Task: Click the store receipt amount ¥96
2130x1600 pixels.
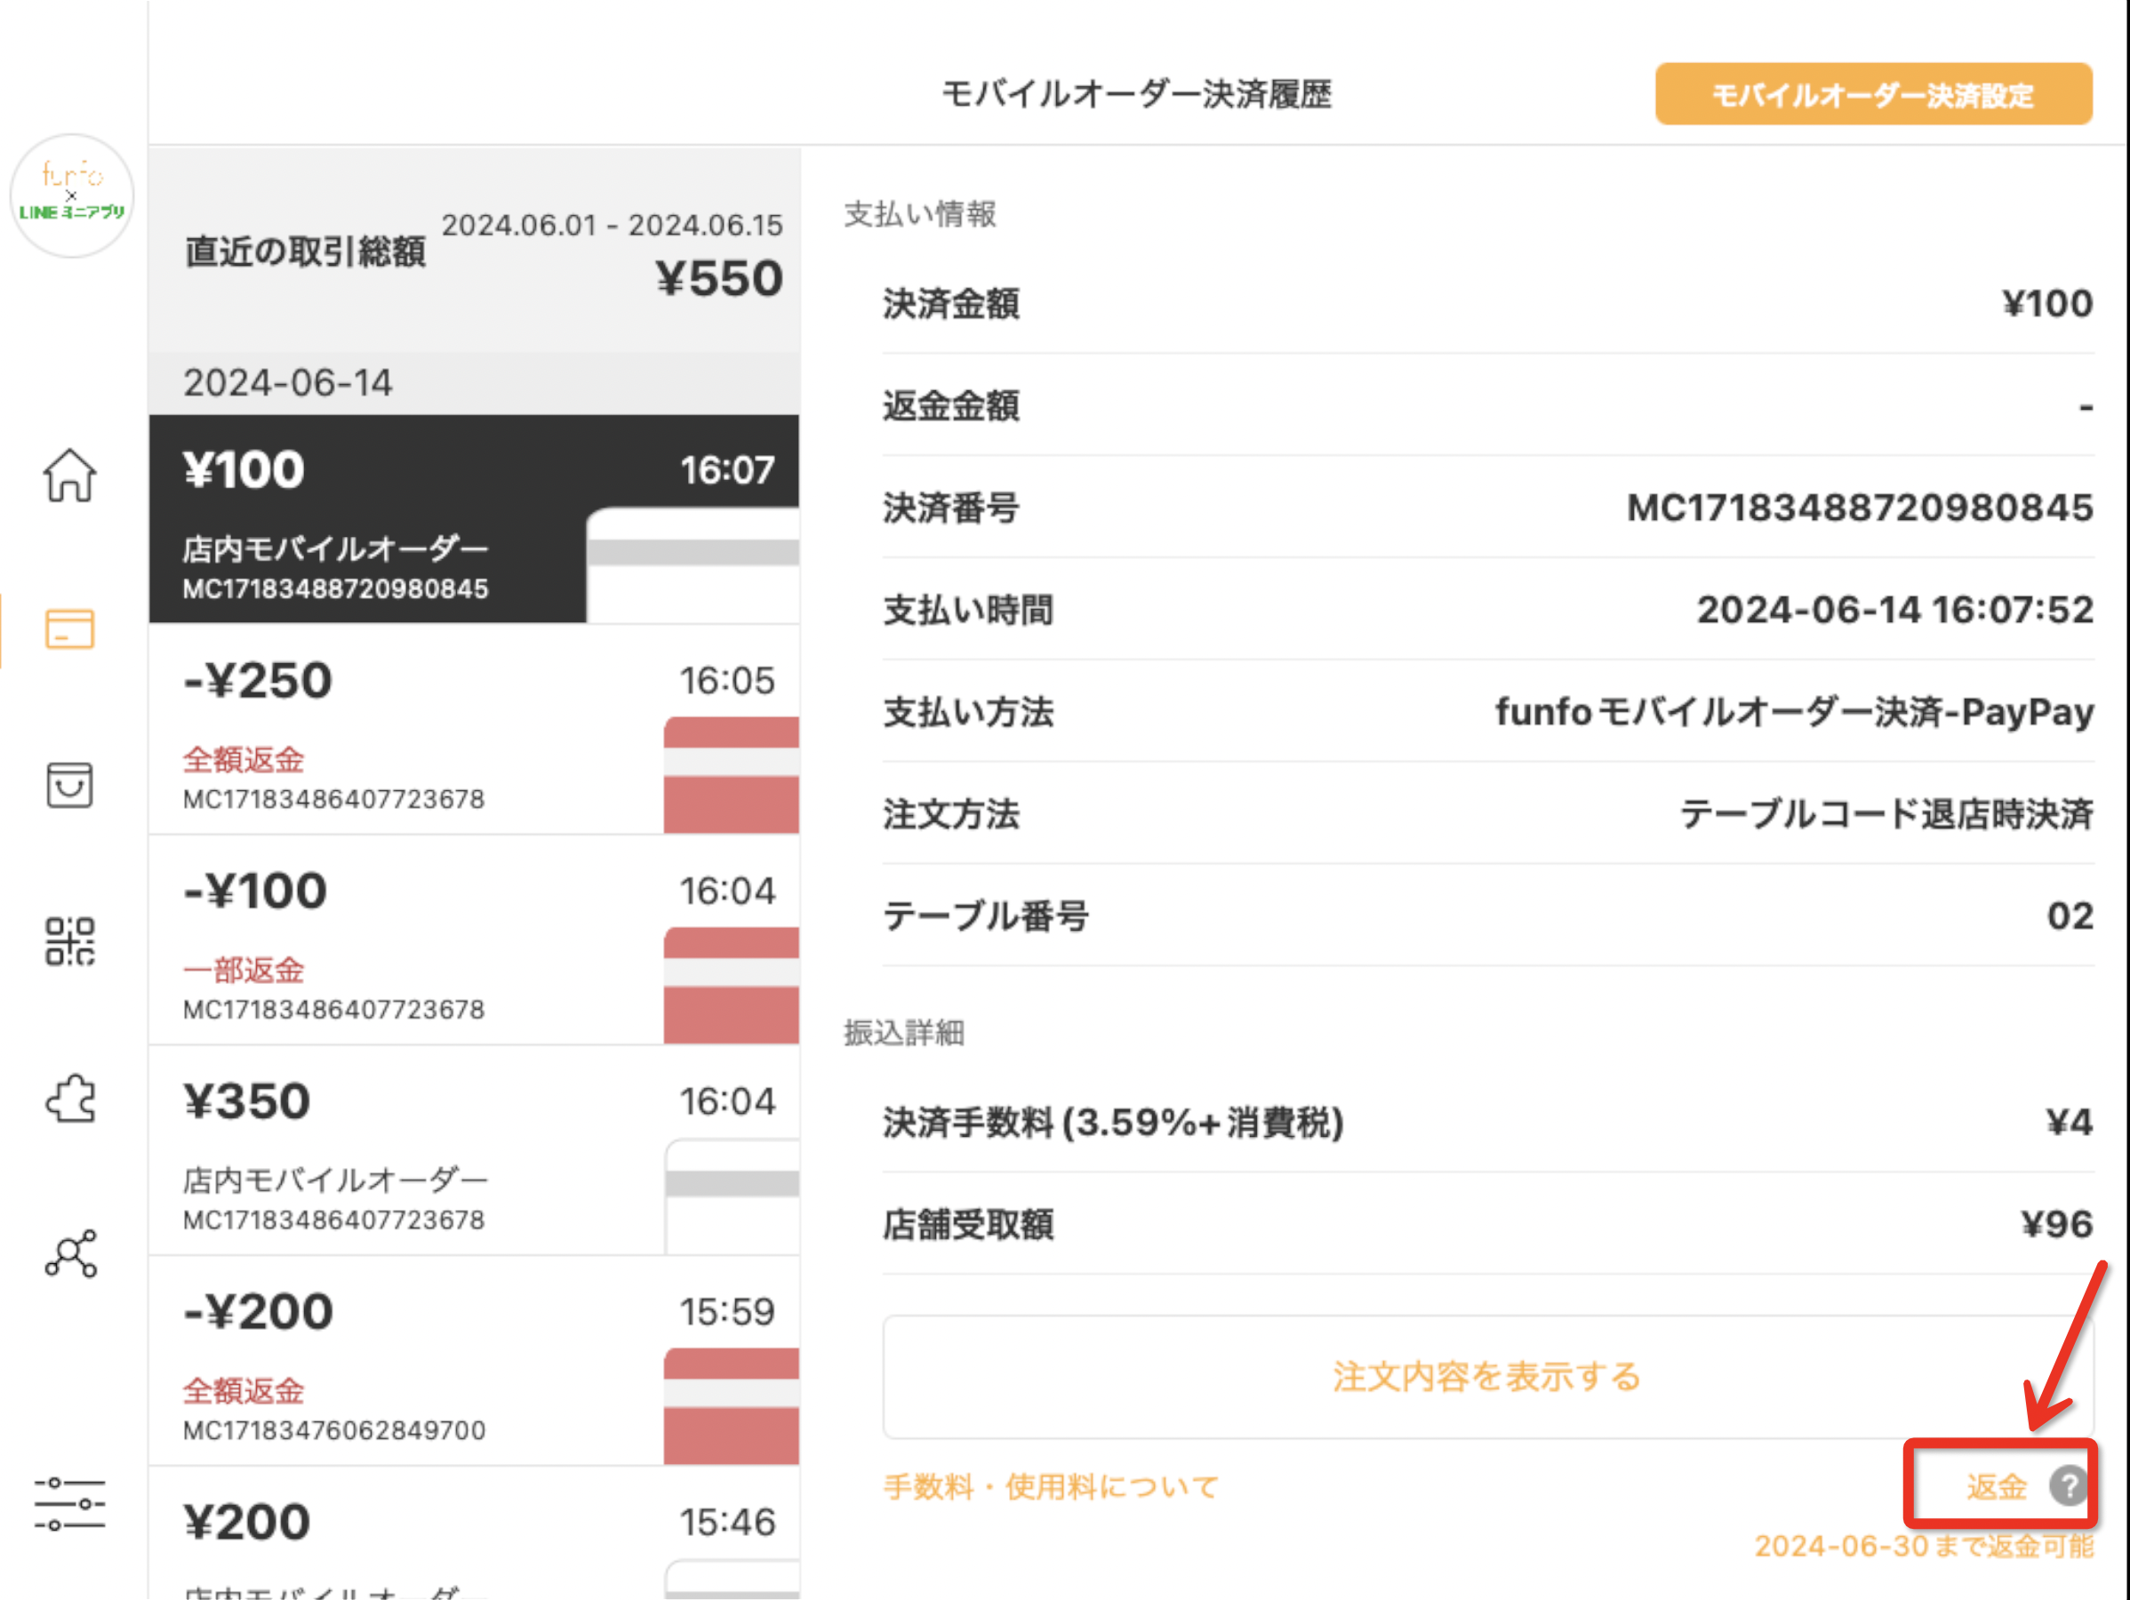Action: [2057, 1224]
